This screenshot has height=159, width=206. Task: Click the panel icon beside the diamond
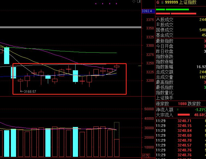(138, 2)
